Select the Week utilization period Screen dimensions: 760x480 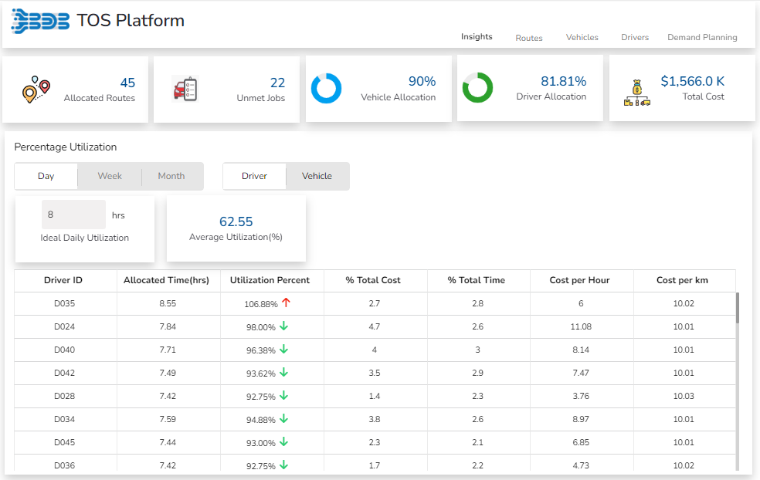coord(110,176)
